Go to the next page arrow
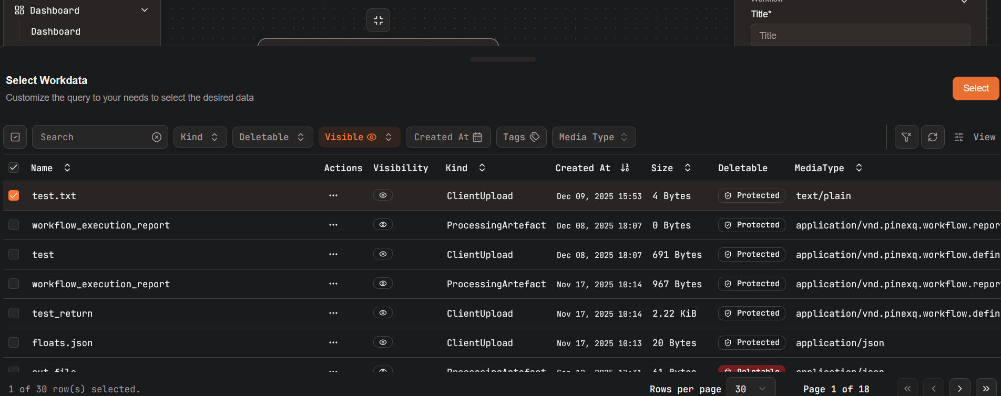 coord(959,389)
